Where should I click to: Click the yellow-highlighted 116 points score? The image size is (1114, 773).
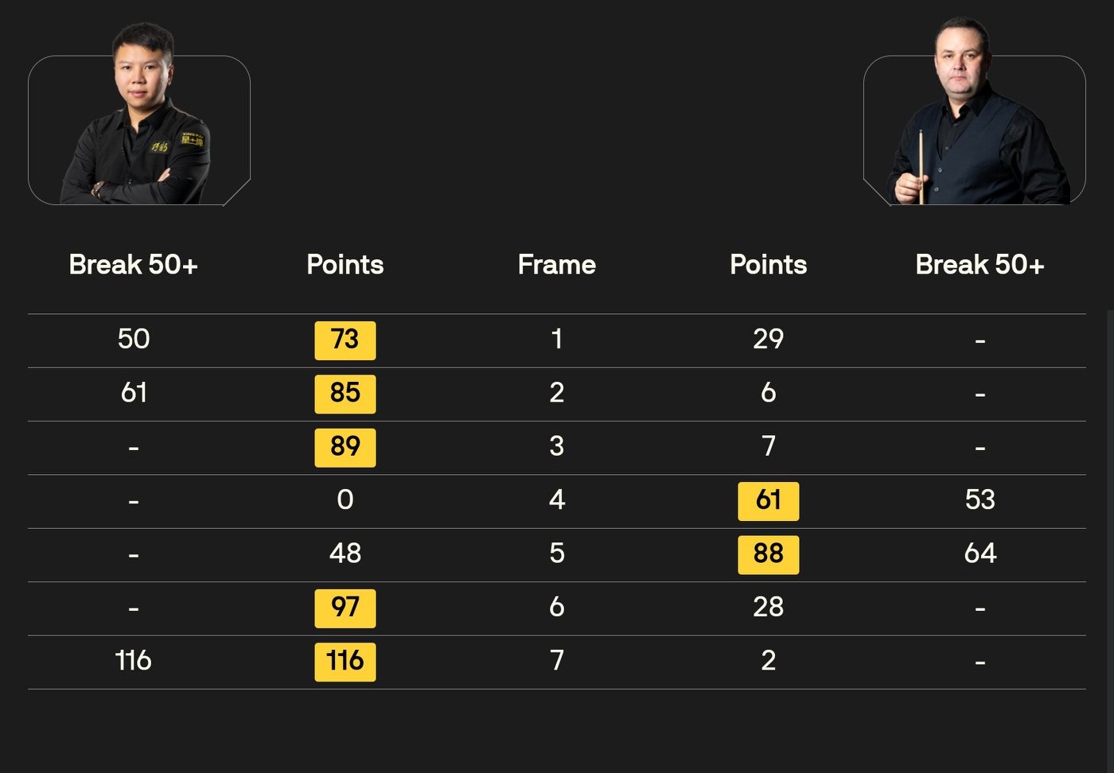tap(345, 661)
